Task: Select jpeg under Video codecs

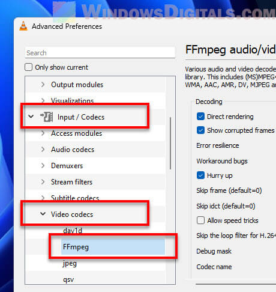Action: pos(70,263)
